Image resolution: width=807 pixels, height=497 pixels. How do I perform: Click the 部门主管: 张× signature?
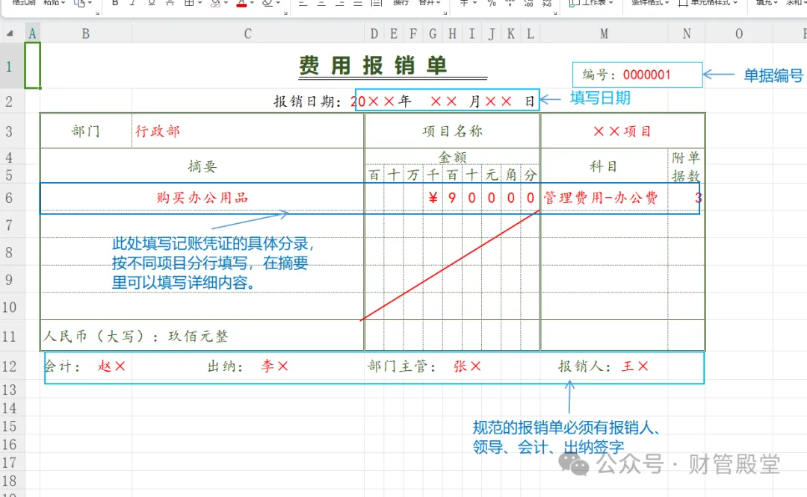(x=424, y=366)
